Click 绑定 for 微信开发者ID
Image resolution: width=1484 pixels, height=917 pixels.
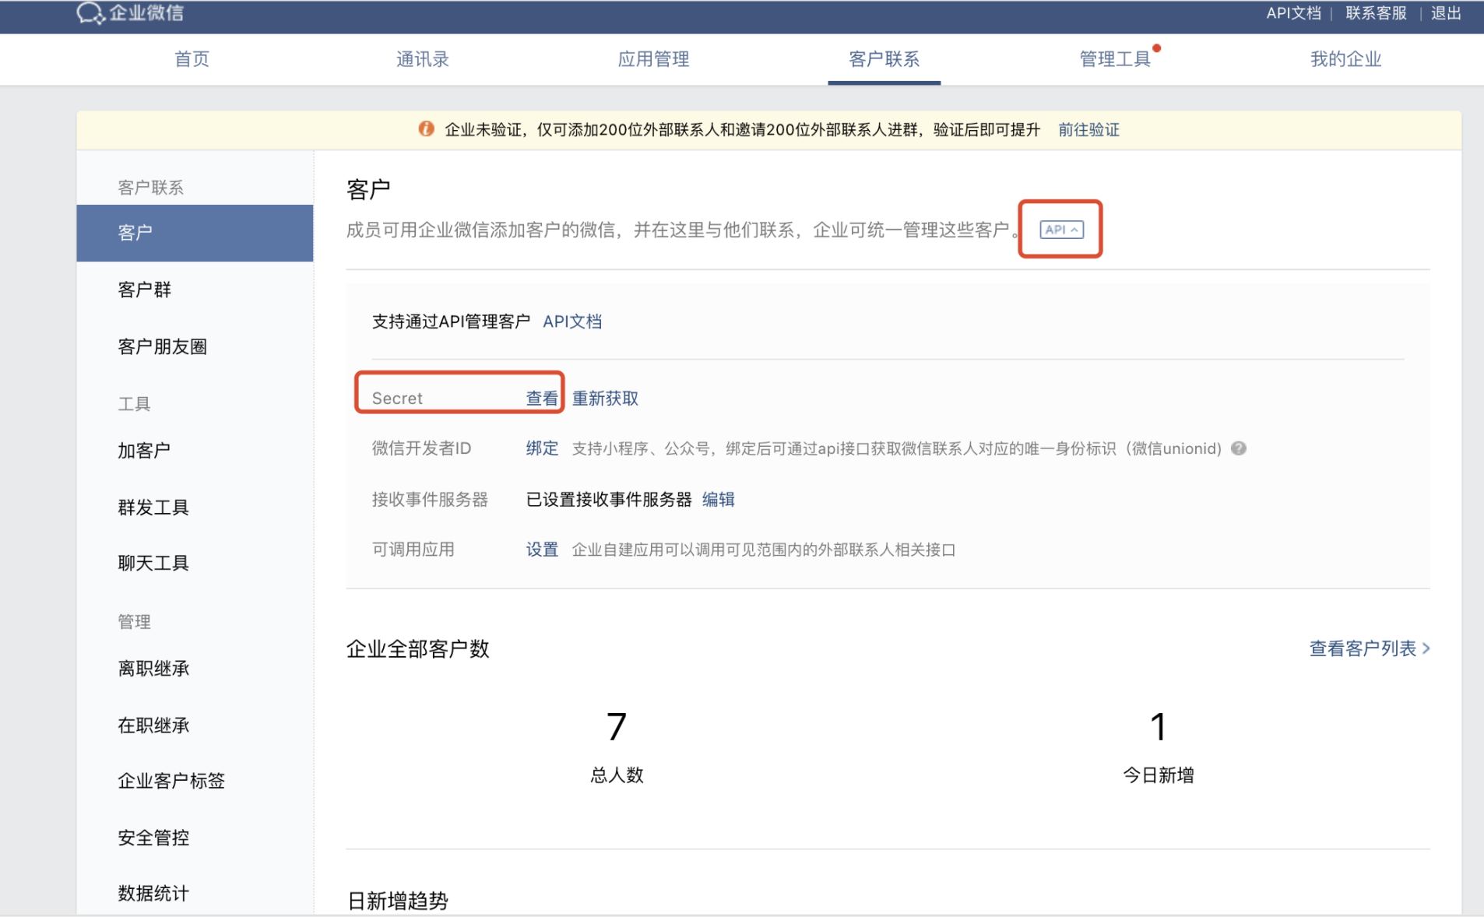click(542, 448)
